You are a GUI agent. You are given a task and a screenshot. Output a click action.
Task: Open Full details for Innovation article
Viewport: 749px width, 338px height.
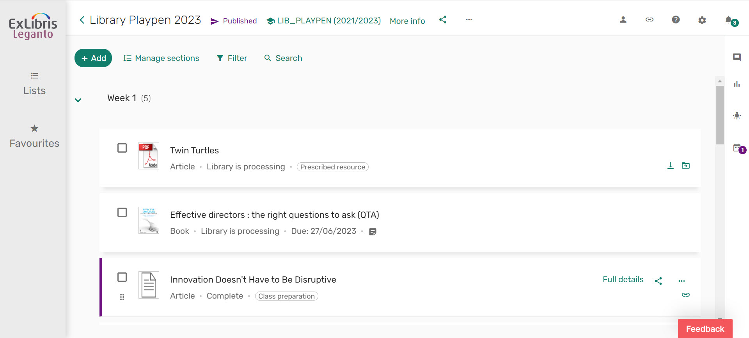coord(623,280)
